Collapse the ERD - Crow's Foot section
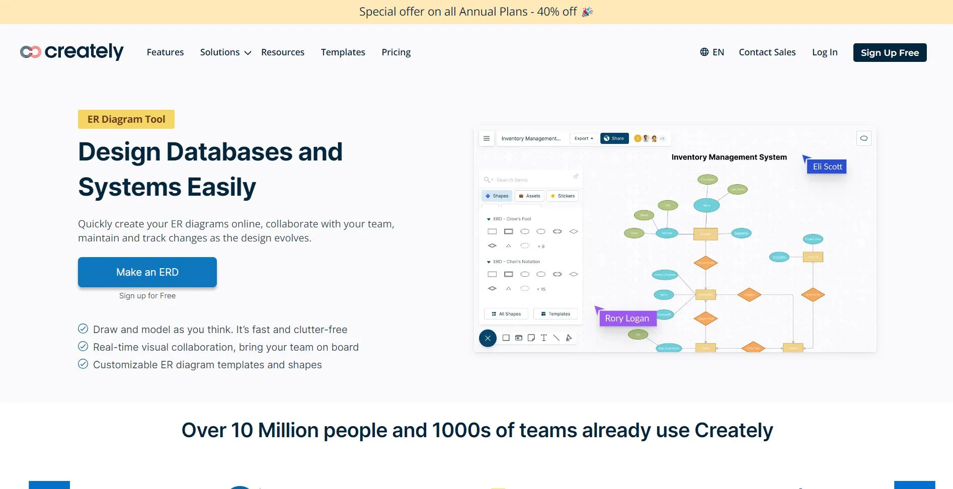 pyautogui.click(x=489, y=219)
